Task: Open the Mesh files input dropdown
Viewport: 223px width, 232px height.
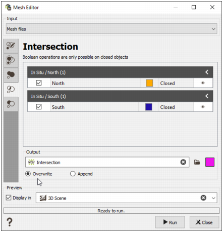Action: click(111, 29)
